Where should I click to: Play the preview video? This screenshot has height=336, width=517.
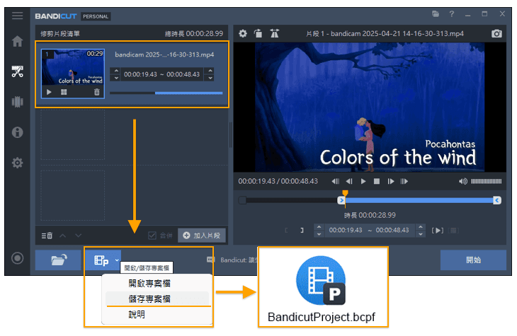[x=363, y=181]
